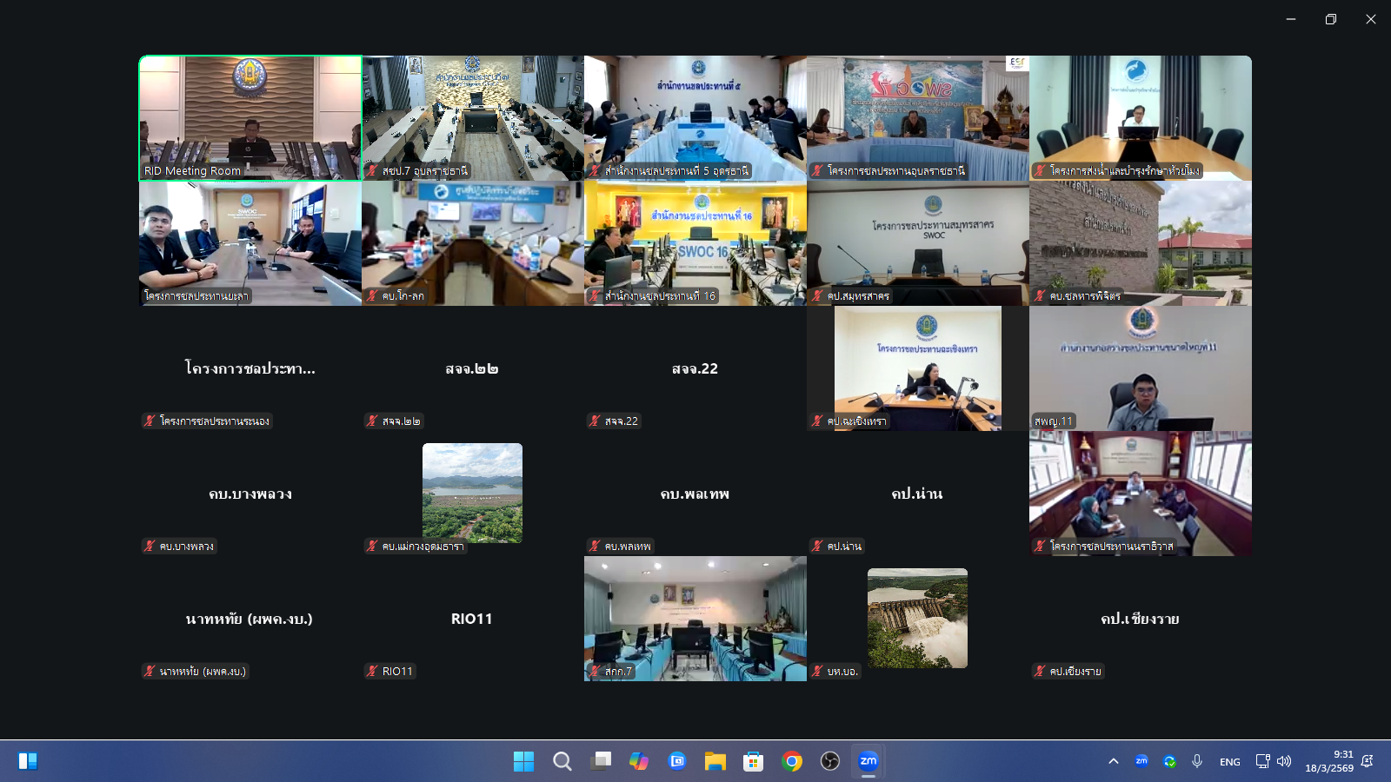Open the clock and date flyout
The width and height of the screenshot is (1391, 782).
(1328, 761)
